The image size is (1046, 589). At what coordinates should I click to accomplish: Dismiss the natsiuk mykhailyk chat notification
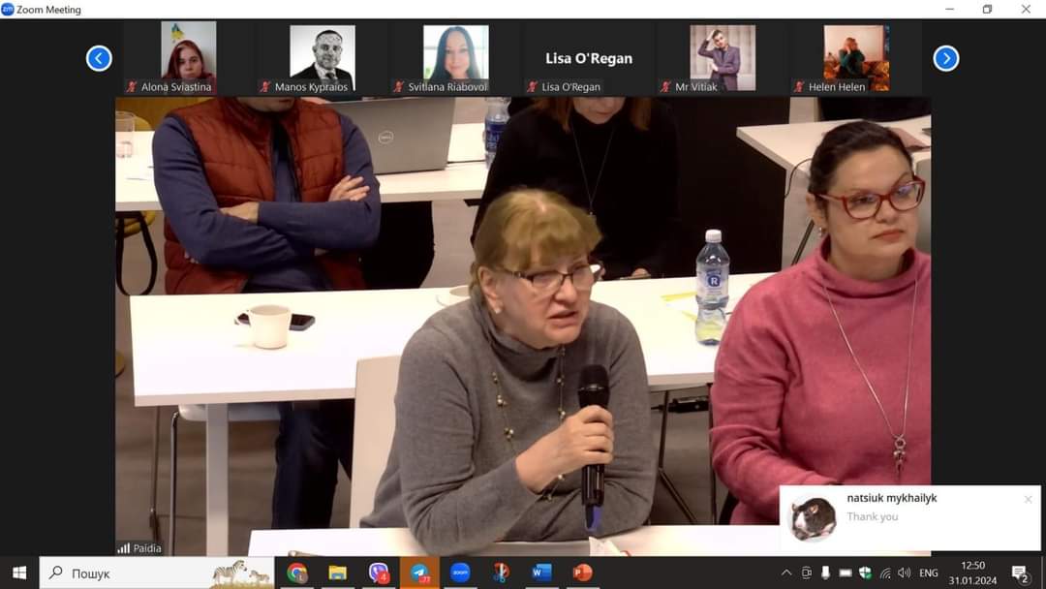point(1028,500)
